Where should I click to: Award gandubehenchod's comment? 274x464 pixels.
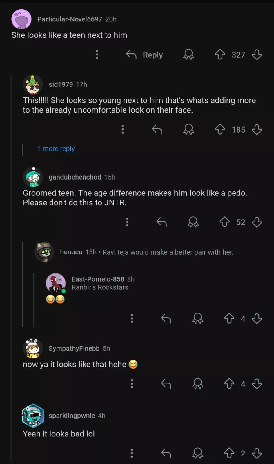coord(193,222)
